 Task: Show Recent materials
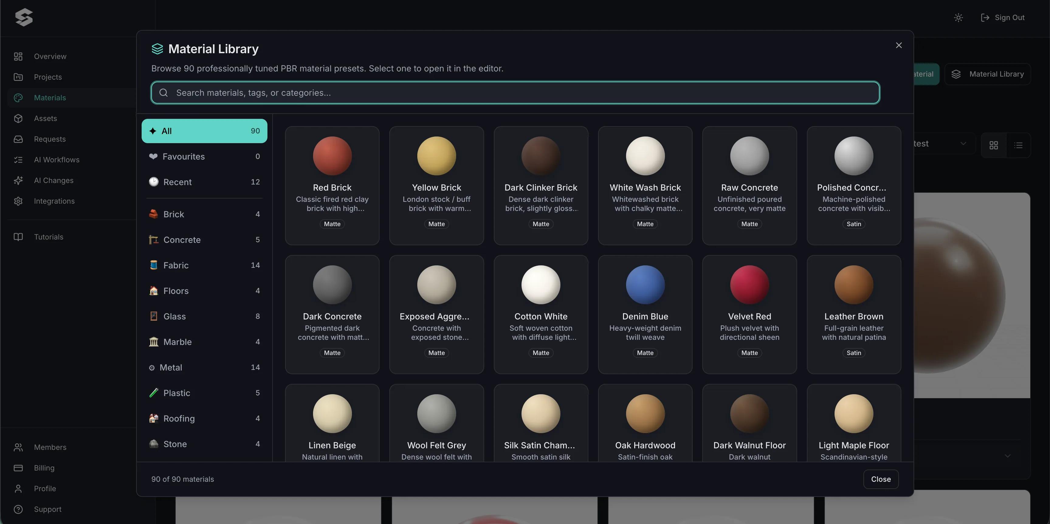pos(204,182)
